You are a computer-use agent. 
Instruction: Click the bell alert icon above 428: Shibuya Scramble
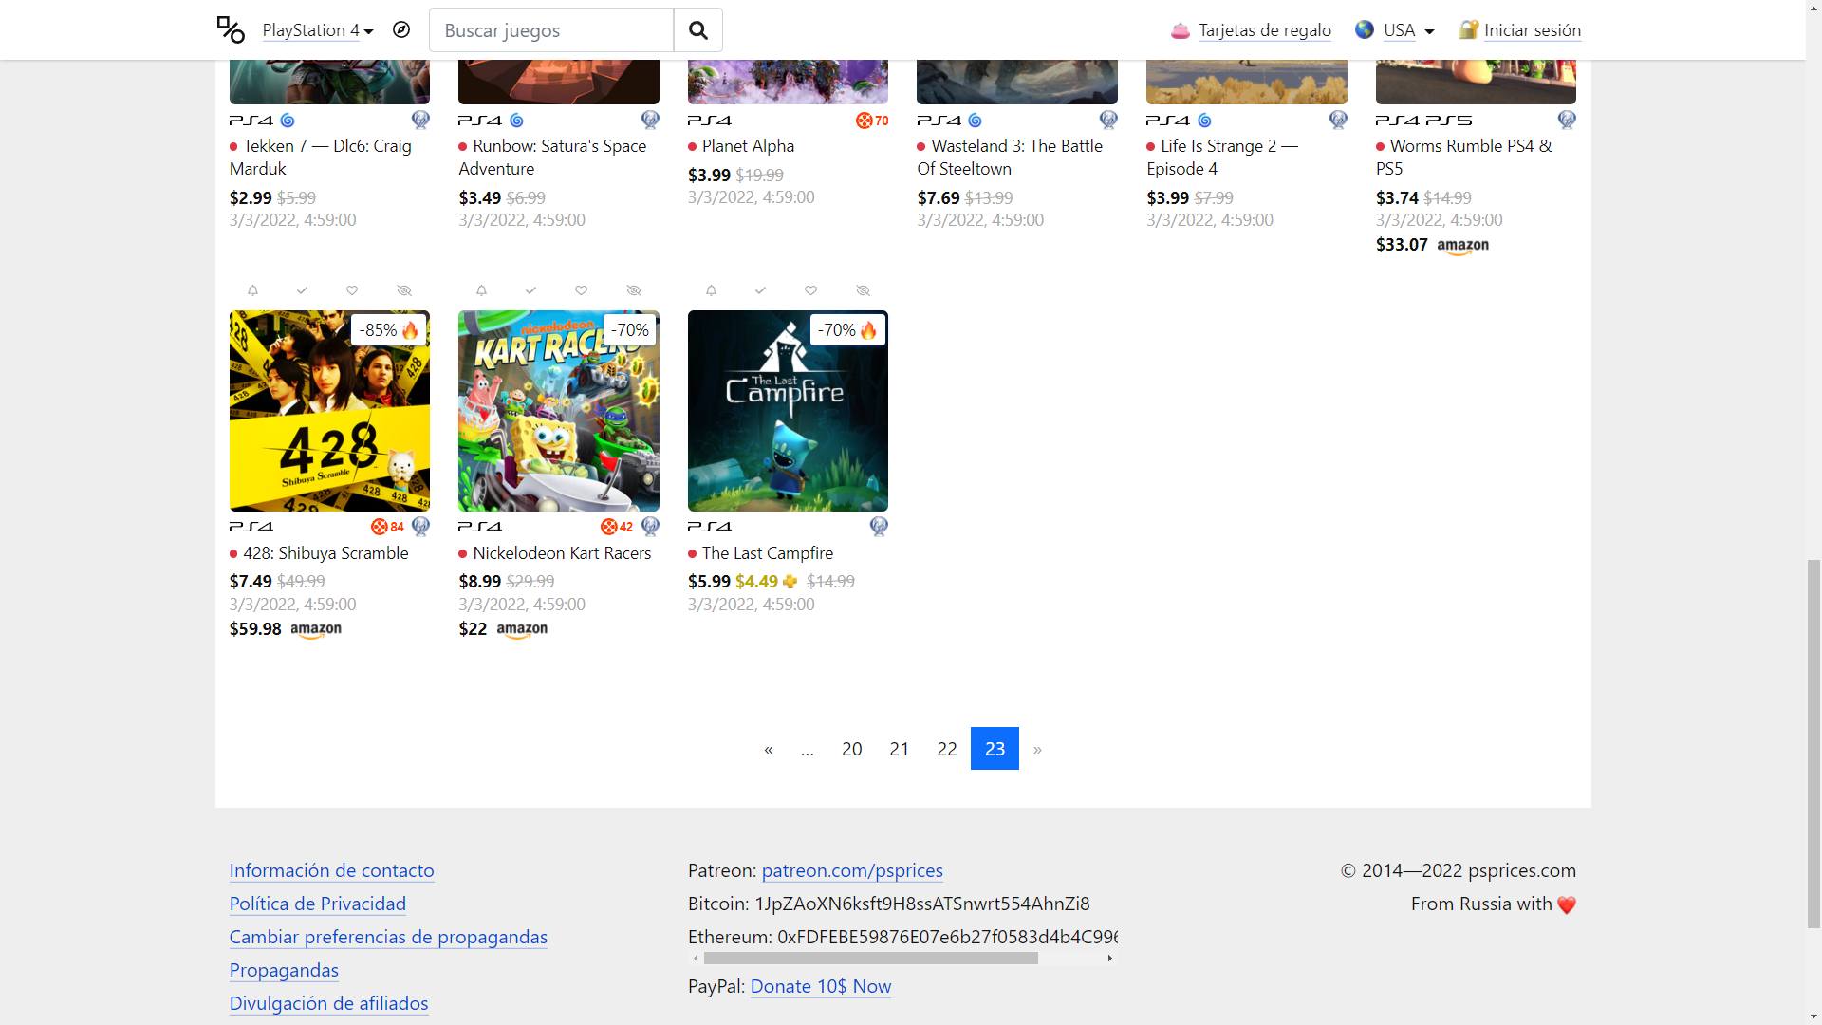click(252, 290)
